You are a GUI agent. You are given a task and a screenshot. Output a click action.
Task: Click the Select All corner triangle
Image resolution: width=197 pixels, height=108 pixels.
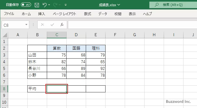[x=5, y=35]
